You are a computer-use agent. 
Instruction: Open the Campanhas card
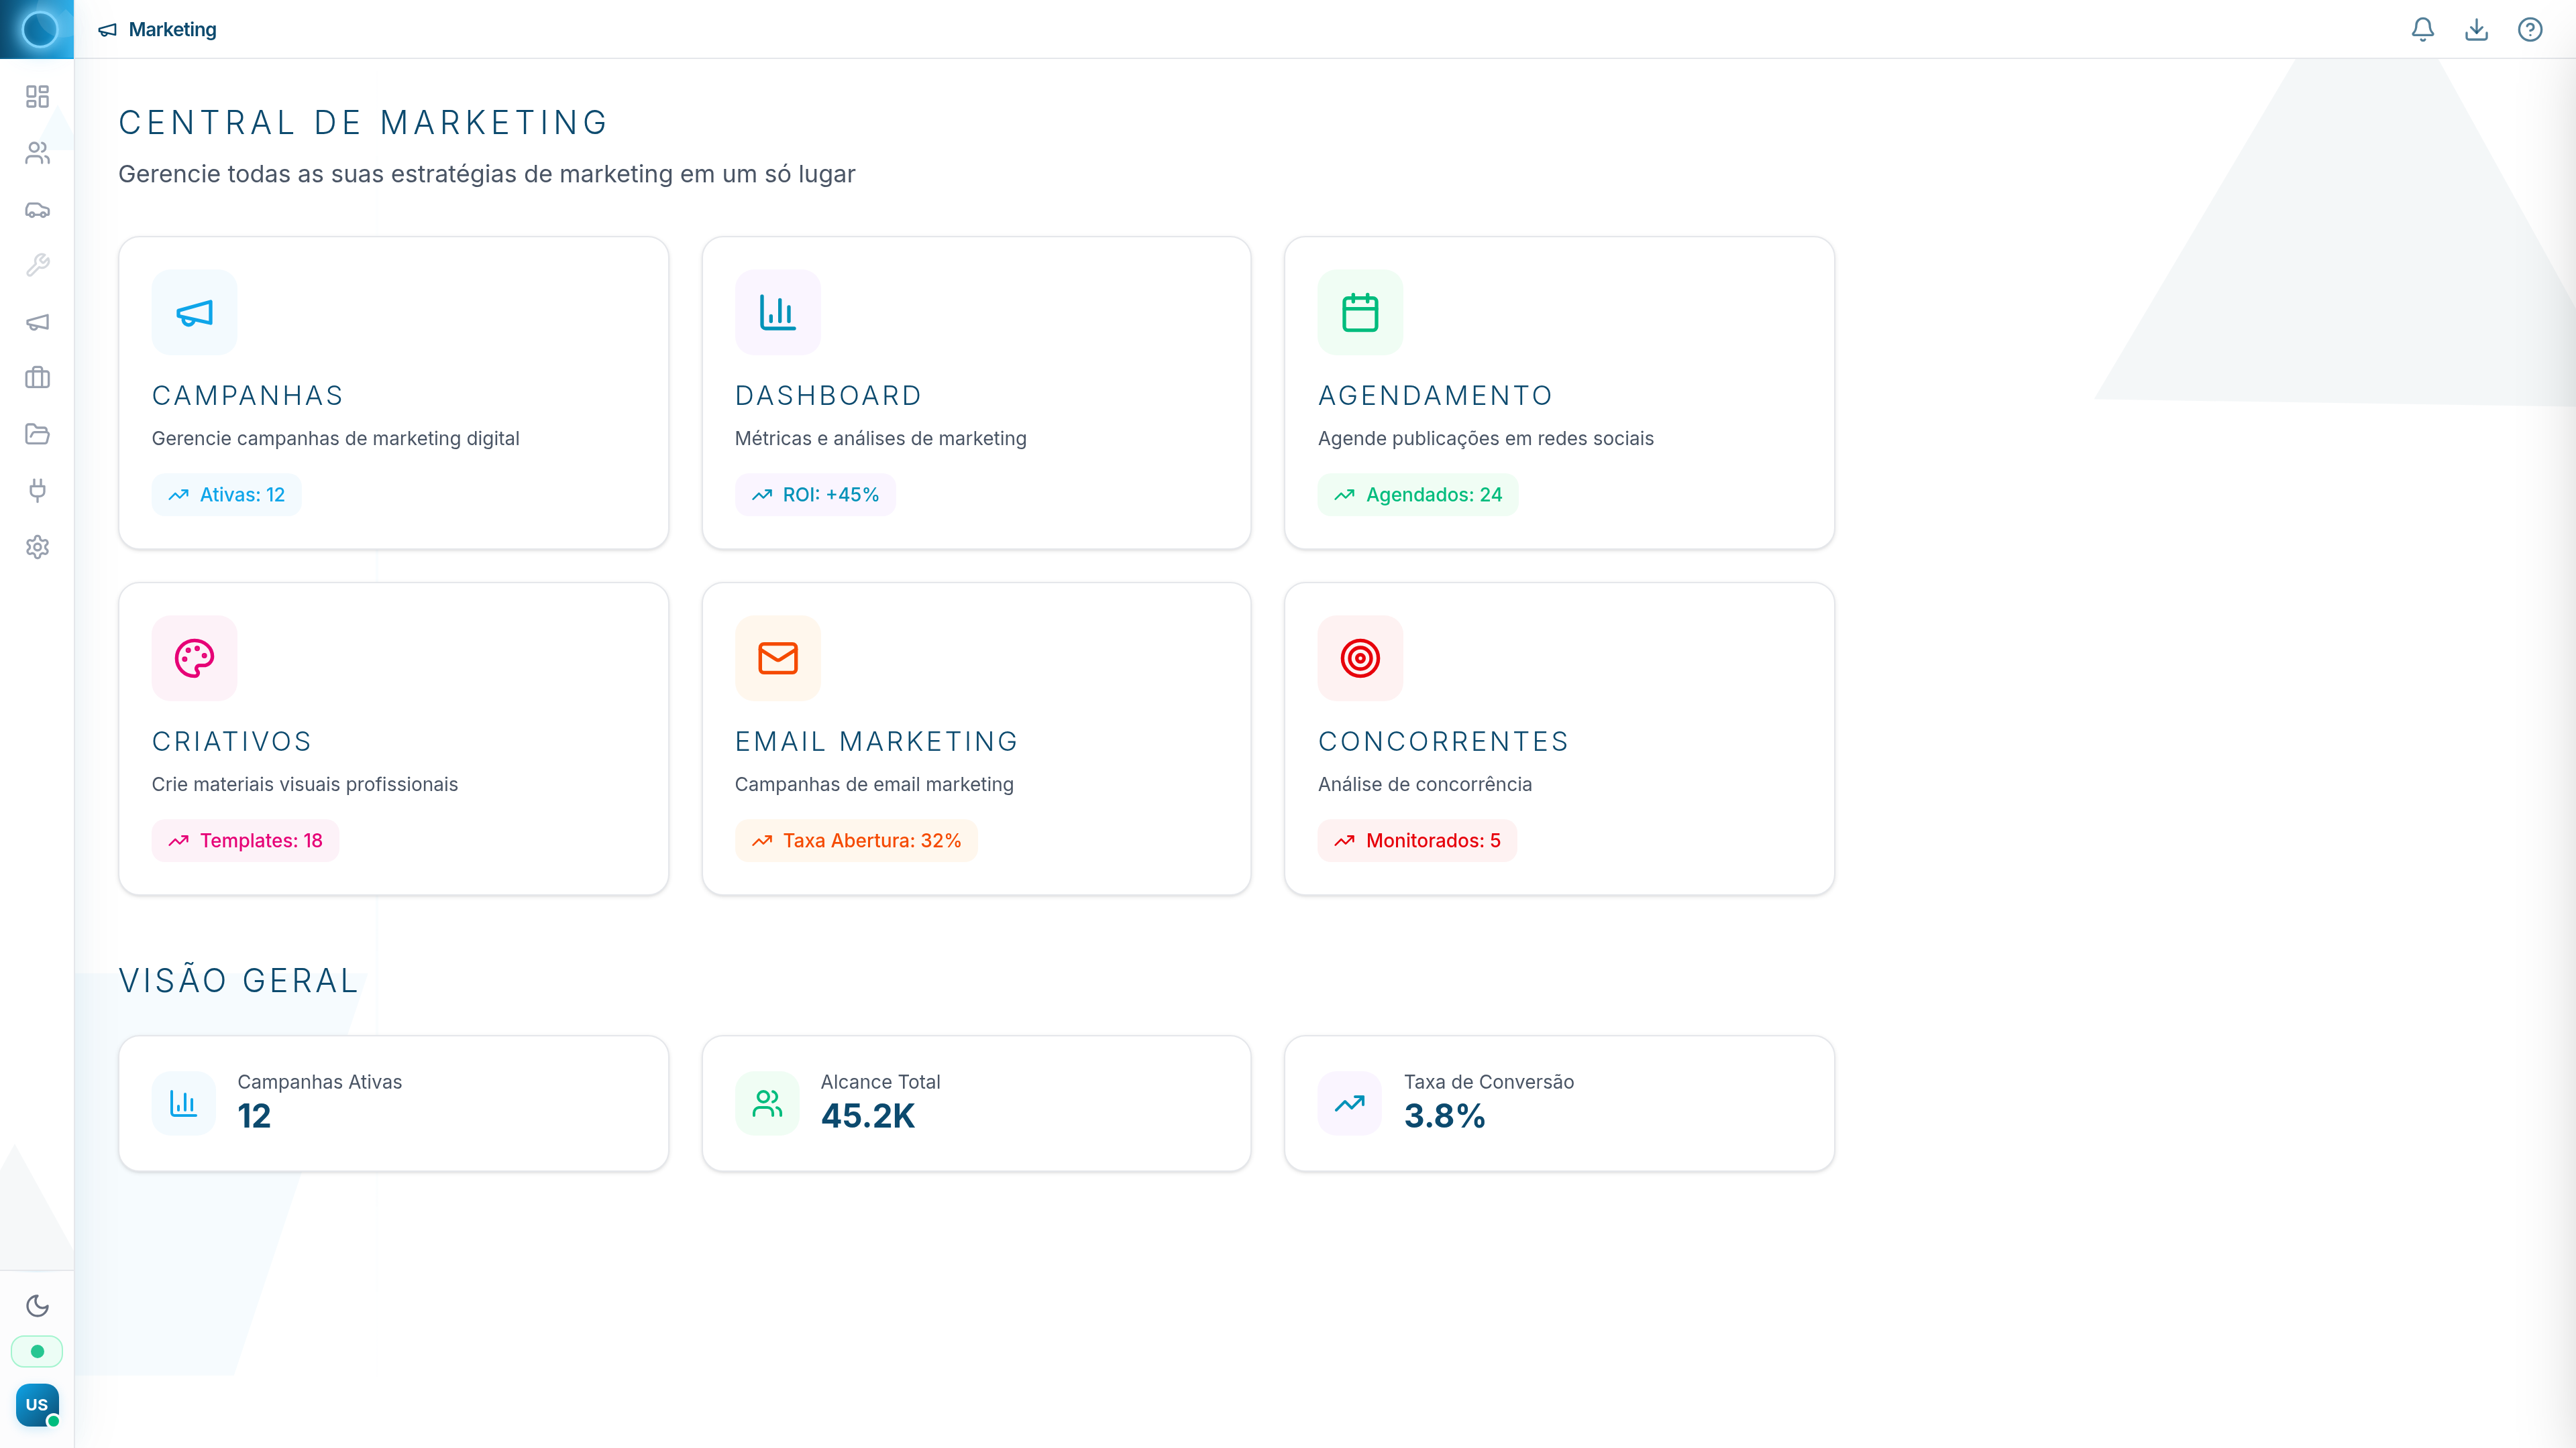pos(393,393)
